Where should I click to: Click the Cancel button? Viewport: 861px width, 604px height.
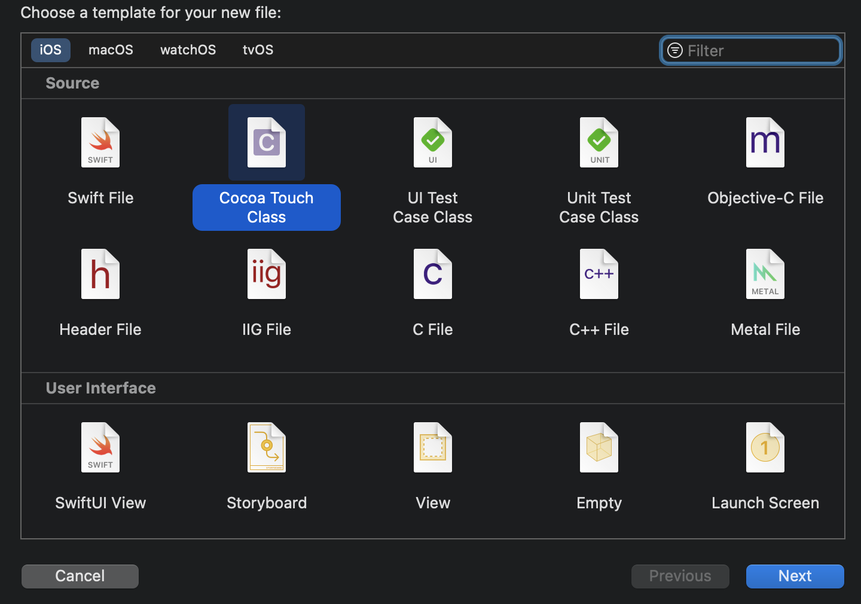tap(80, 576)
